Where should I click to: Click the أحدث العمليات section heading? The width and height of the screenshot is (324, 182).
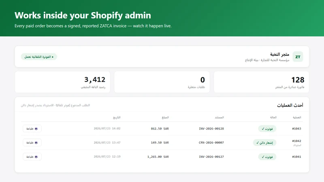(290, 105)
